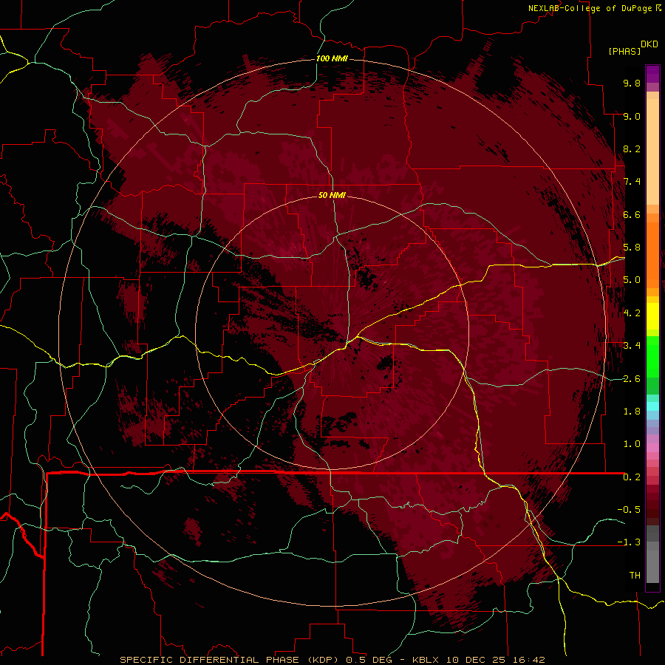Click the bottom product caption text

pos(332,660)
